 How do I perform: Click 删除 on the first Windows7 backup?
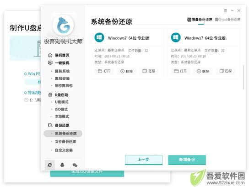(127, 71)
